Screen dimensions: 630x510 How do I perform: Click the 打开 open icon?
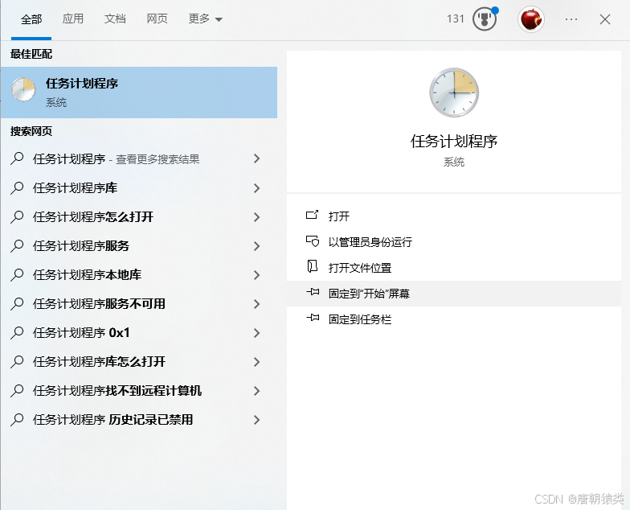(312, 216)
